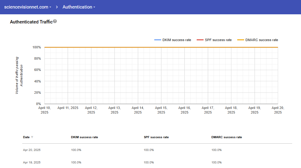Open the sciencevisionnet.com domain dropdown
The width and height of the screenshot is (301, 168).
click(27, 7)
